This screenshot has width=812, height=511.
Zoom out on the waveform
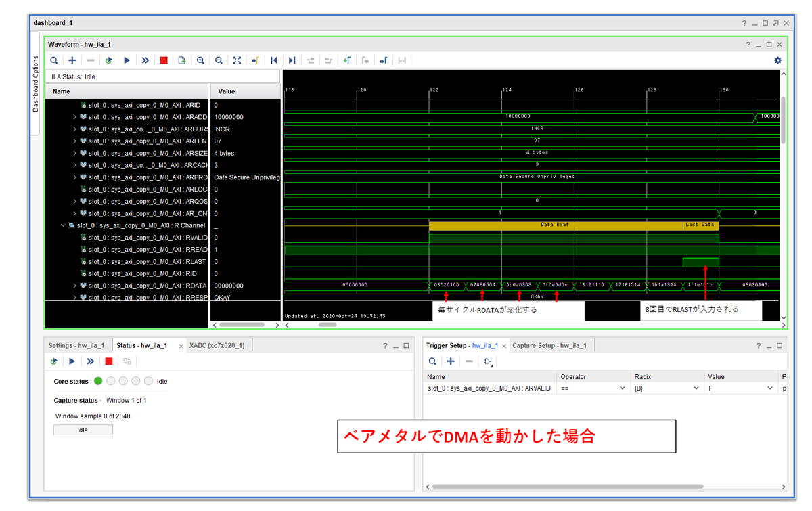click(x=219, y=60)
